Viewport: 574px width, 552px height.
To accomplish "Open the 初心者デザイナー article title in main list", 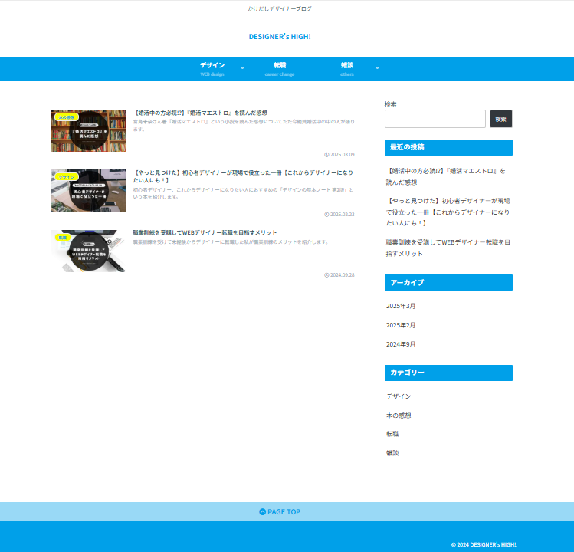I will coord(243,176).
